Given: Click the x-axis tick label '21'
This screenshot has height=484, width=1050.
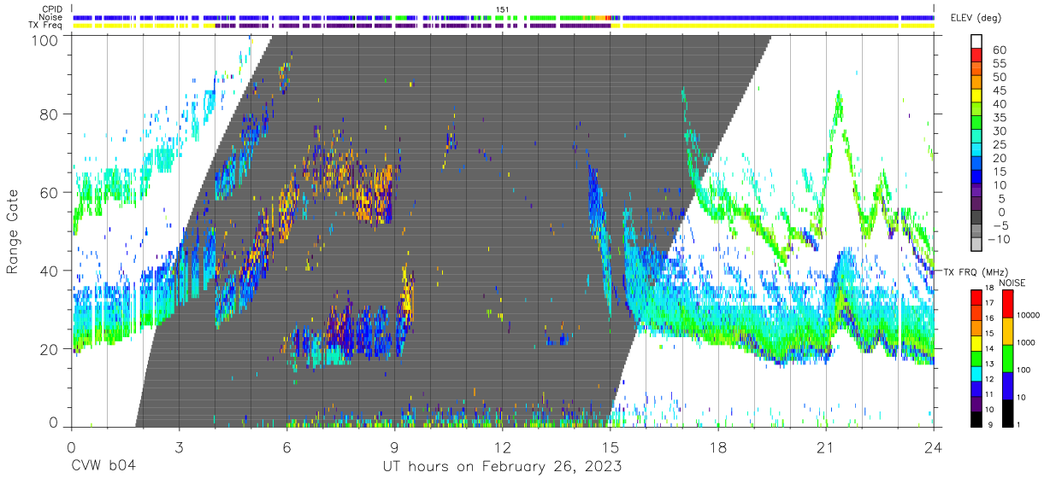Looking at the screenshot, I should (826, 447).
